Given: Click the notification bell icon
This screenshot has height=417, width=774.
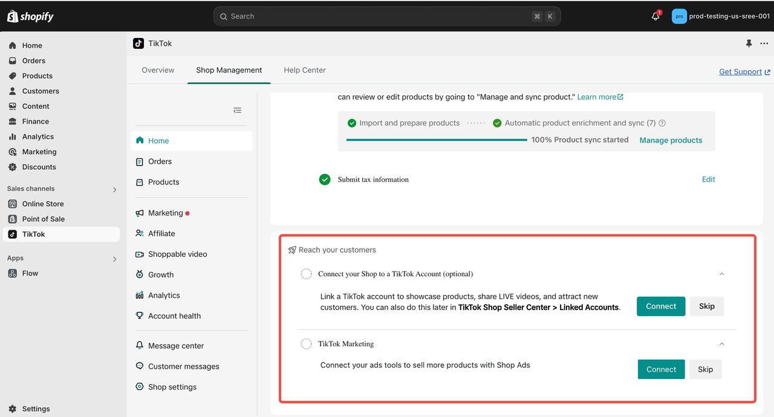Looking at the screenshot, I should [655, 17].
